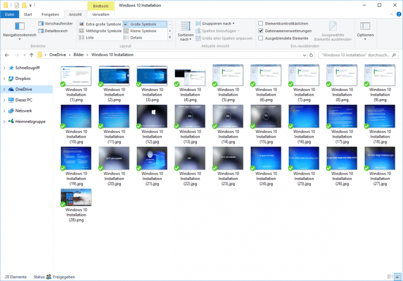Screen dimensions: 403x281
Task: Toggle the Vorschaufenster preview pane
Action: (56, 24)
